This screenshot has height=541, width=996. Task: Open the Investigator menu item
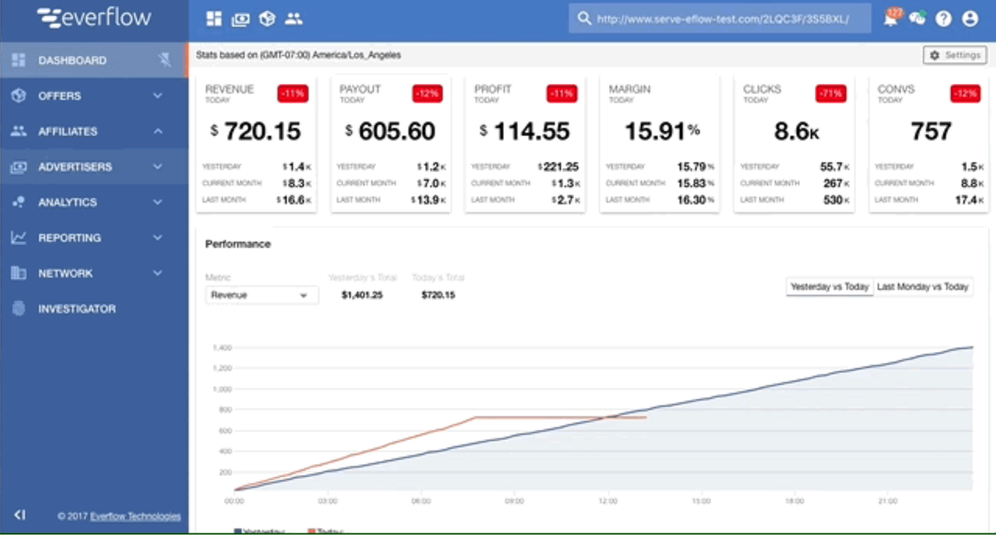pyautogui.click(x=94, y=309)
